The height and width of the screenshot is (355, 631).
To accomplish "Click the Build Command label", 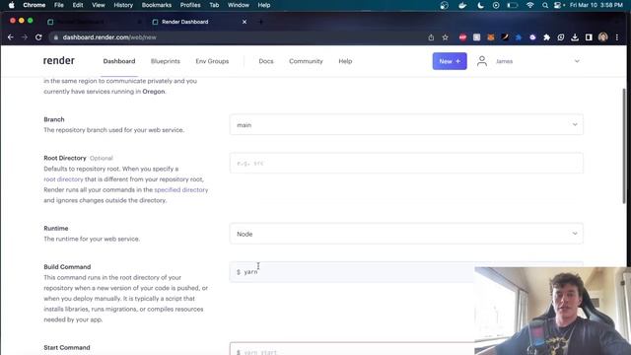I will (x=67, y=267).
